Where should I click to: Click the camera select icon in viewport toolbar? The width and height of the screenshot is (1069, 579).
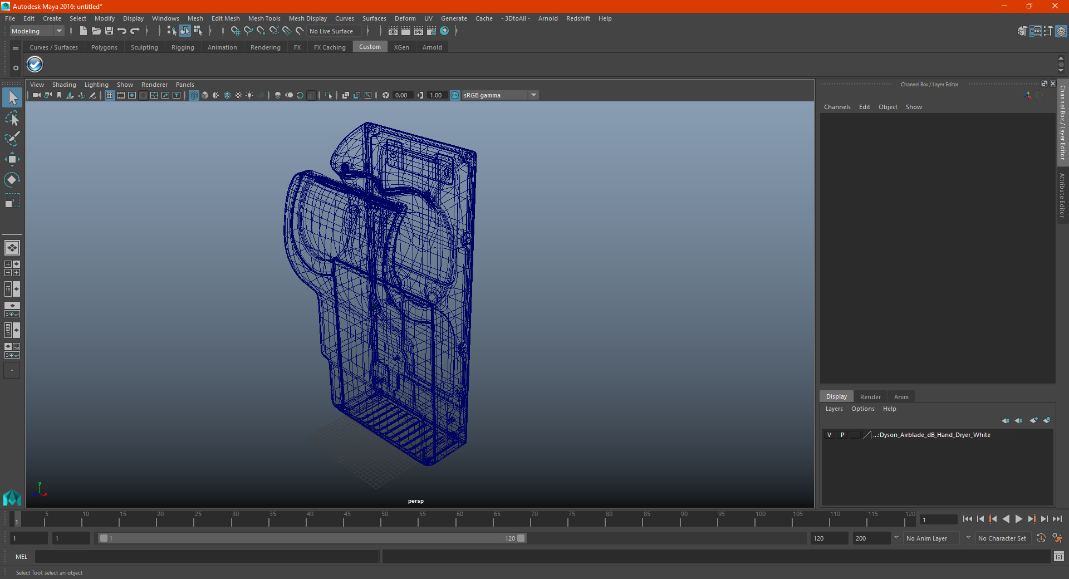[x=36, y=95]
